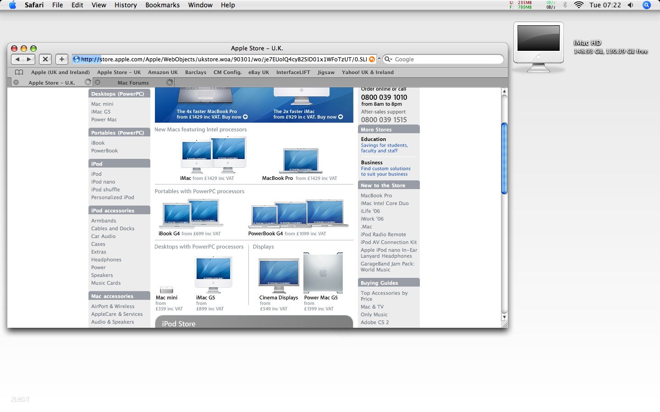Click the MacBook Pro product image
The width and height of the screenshot is (660, 412).
pos(300,161)
